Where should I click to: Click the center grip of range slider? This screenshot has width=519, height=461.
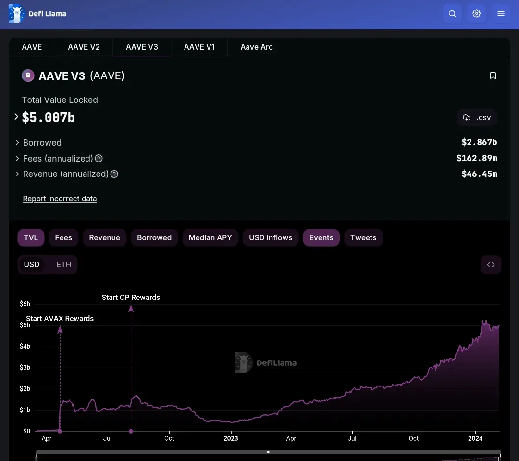tap(269, 452)
